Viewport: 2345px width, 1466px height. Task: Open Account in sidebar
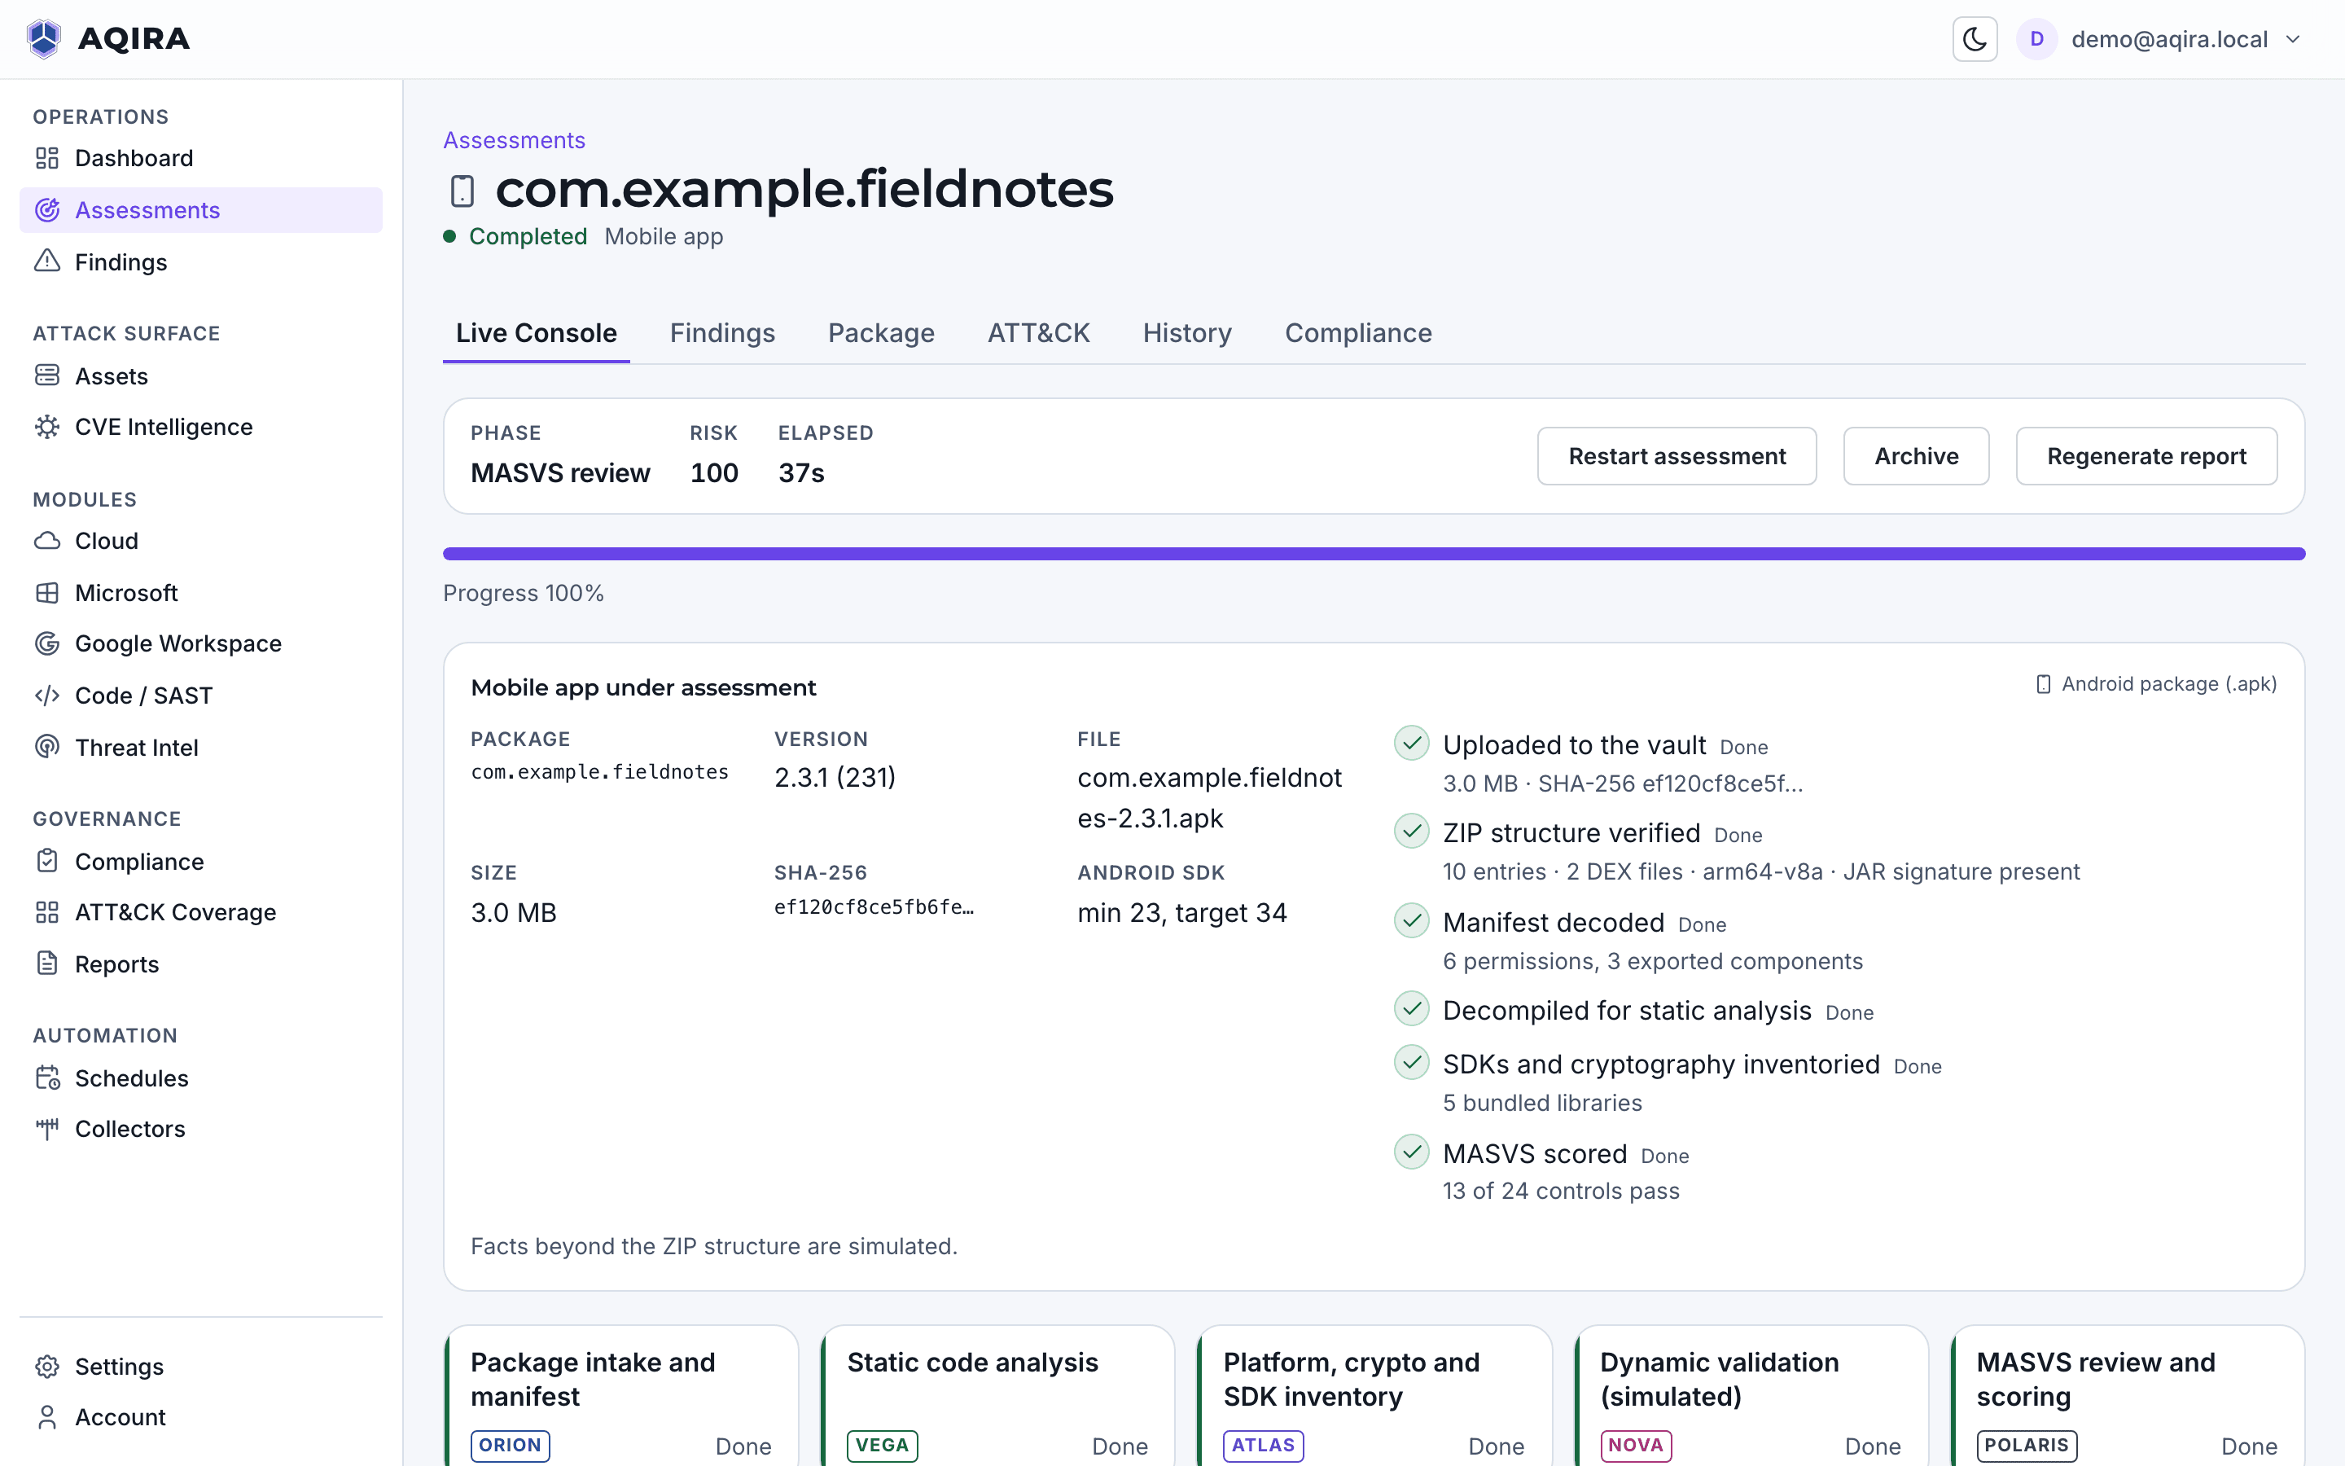point(200,1417)
